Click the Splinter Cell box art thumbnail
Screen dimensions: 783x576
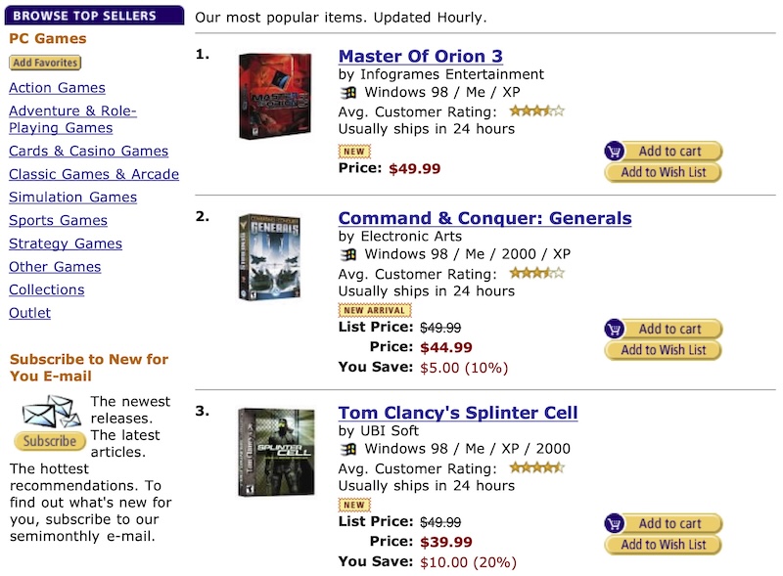[x=275, y=452]
